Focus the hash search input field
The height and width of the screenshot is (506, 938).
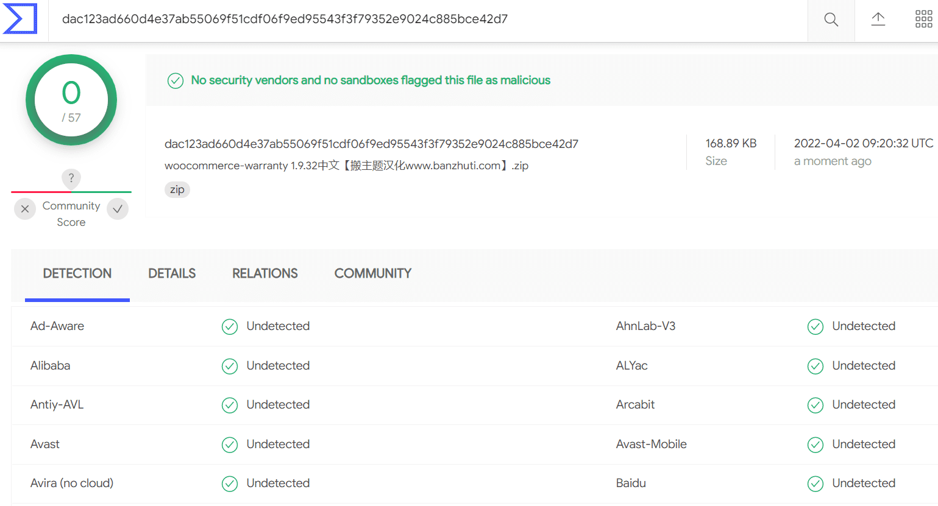427,19
